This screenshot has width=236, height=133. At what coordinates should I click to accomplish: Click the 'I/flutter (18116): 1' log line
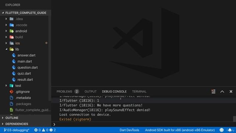[x=79, y=100]
